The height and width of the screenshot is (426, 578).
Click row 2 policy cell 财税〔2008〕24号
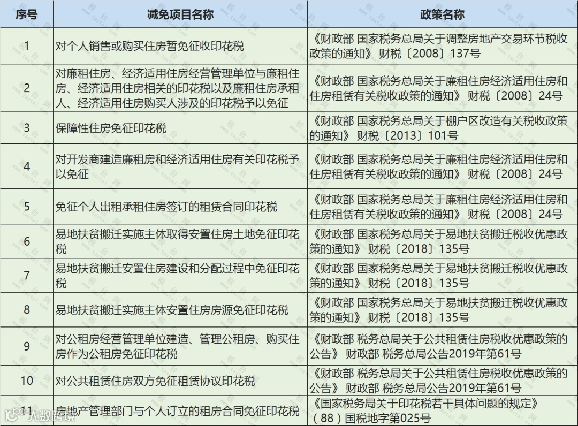point(443,88)
